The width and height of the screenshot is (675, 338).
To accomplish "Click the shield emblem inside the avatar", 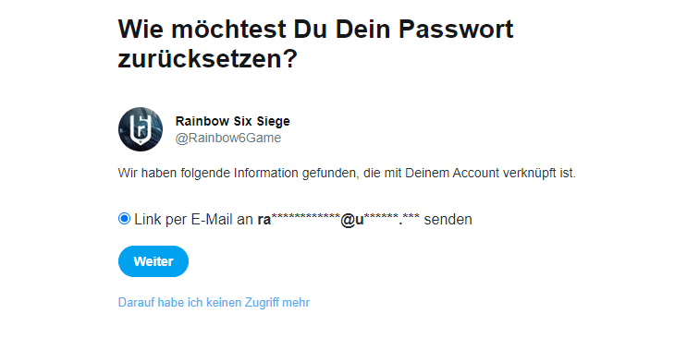I will point(141,129).
